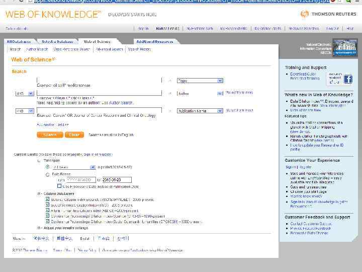Click the National Electronic Information Consortium building thumbnail
Viewport: 362px width, 272px height.
(x=345, y=47)
